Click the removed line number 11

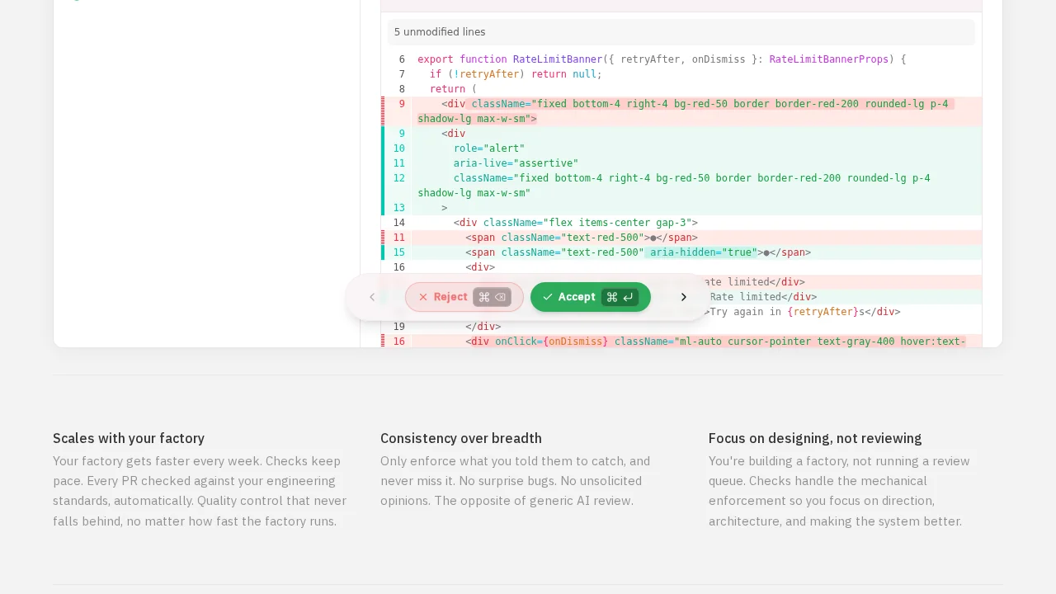tap(398, 238)
